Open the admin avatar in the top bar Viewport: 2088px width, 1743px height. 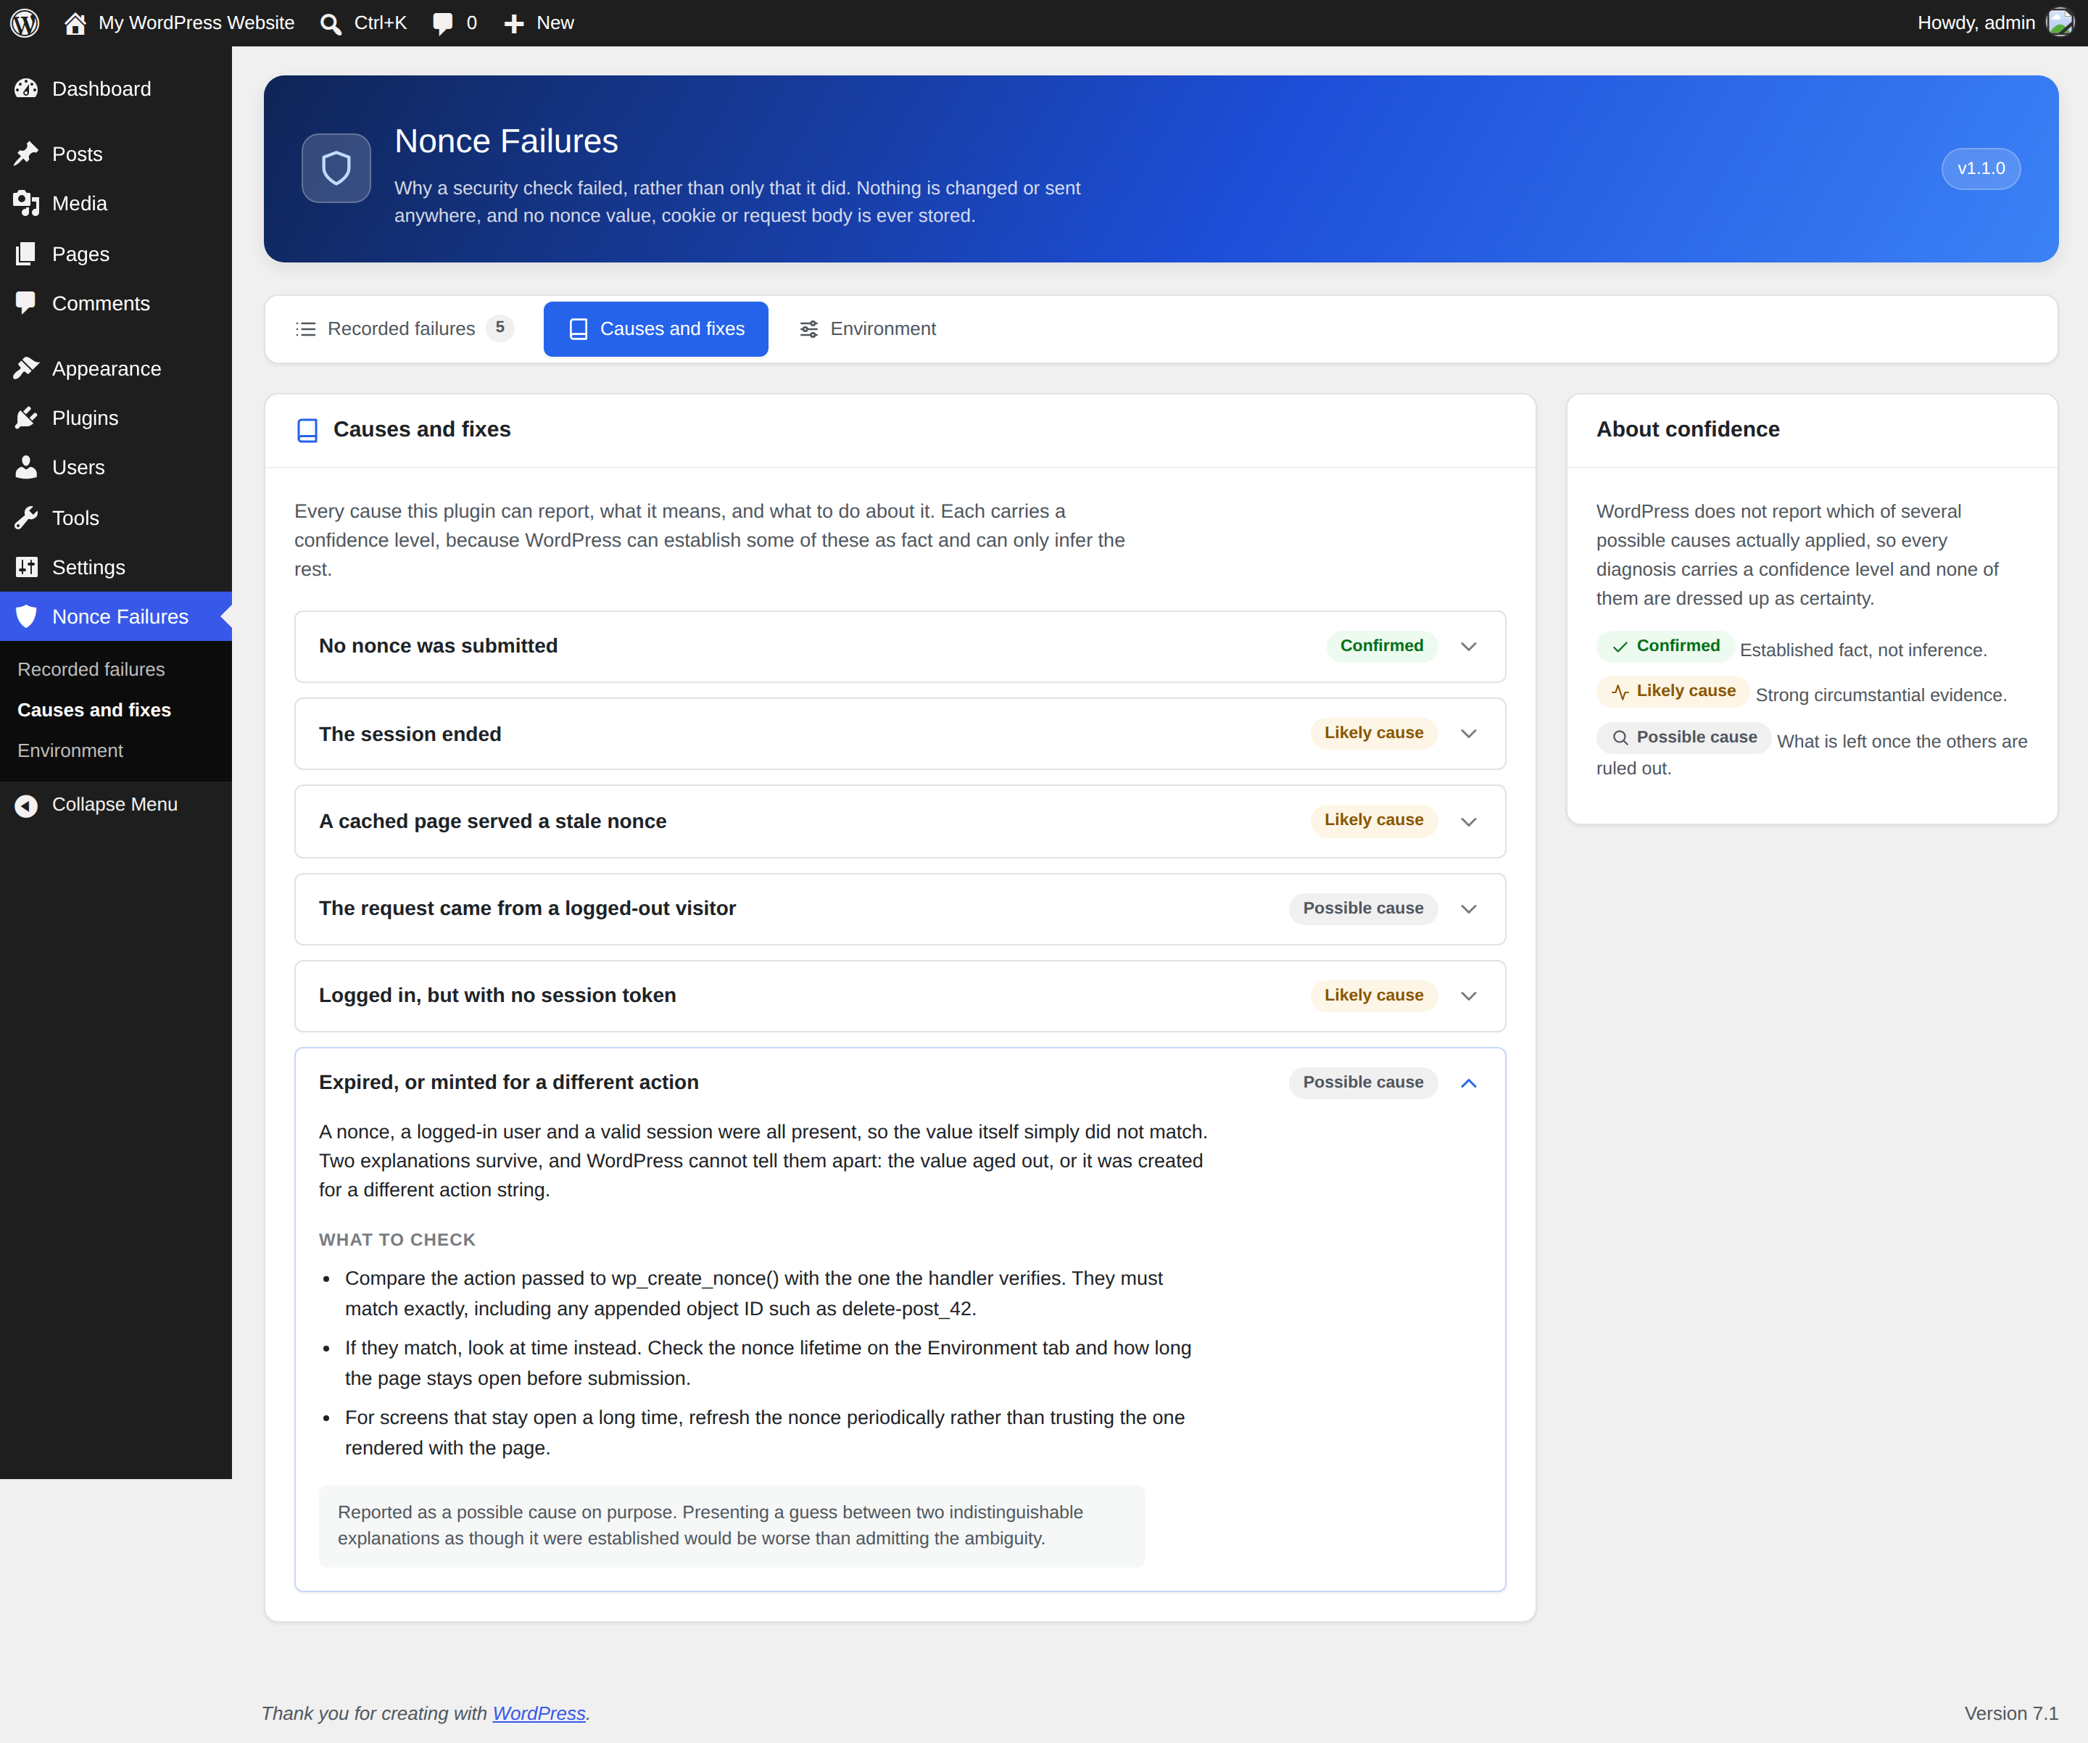(x=2061, y=22)
